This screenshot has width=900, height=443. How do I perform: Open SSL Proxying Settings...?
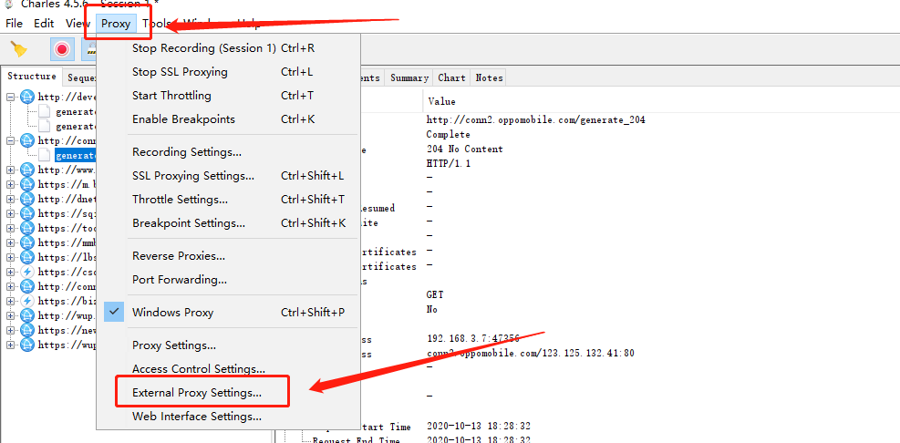tap(229, 176)
